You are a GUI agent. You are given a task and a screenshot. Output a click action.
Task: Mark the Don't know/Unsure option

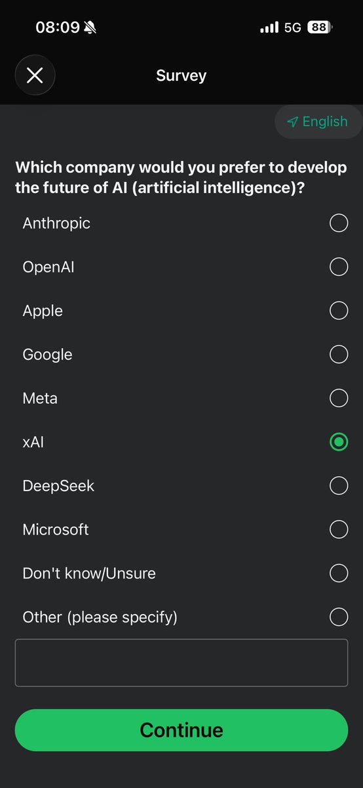pos(339,573)
